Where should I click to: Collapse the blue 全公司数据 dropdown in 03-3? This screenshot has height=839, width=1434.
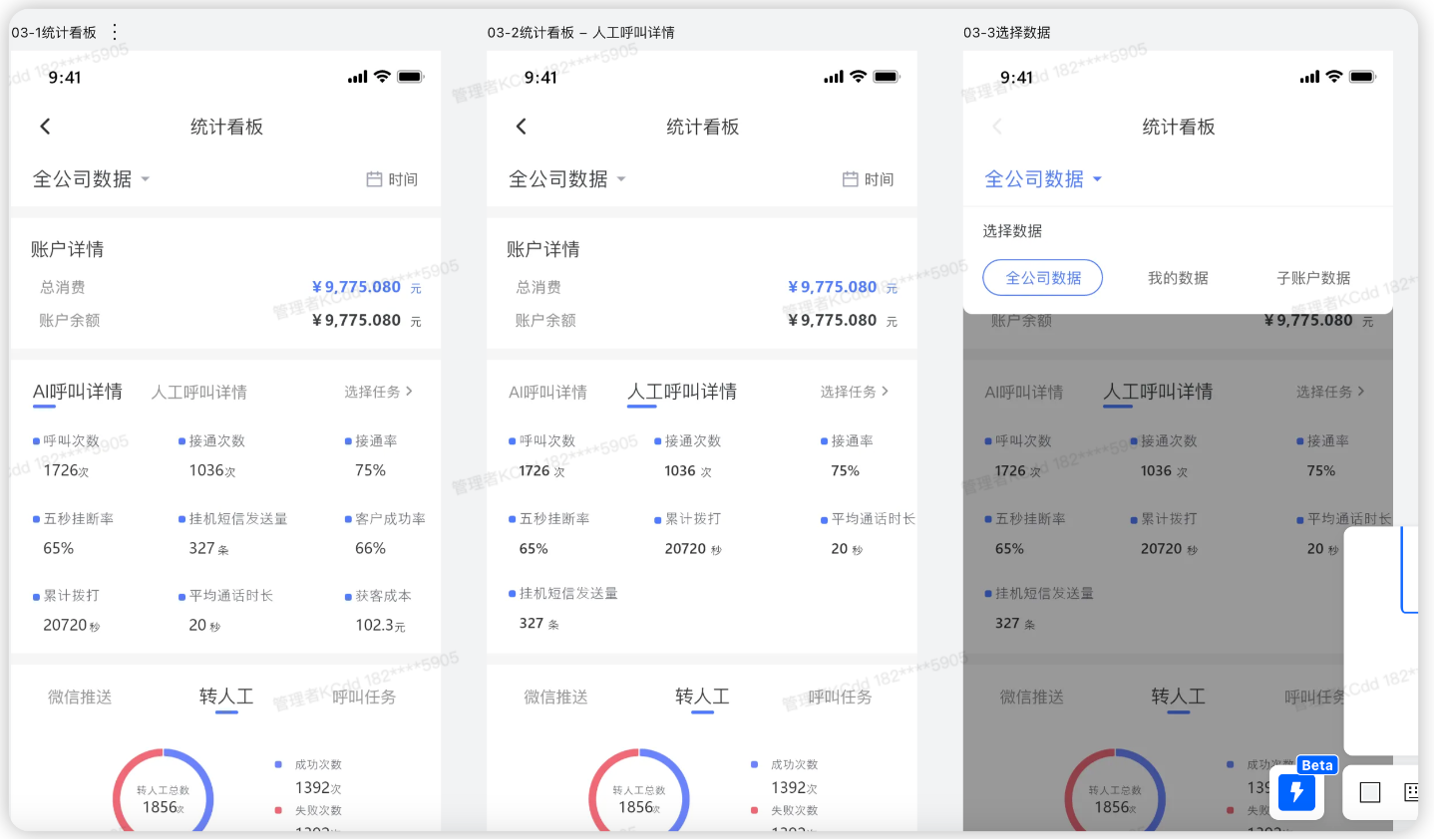click(1042, 179)
